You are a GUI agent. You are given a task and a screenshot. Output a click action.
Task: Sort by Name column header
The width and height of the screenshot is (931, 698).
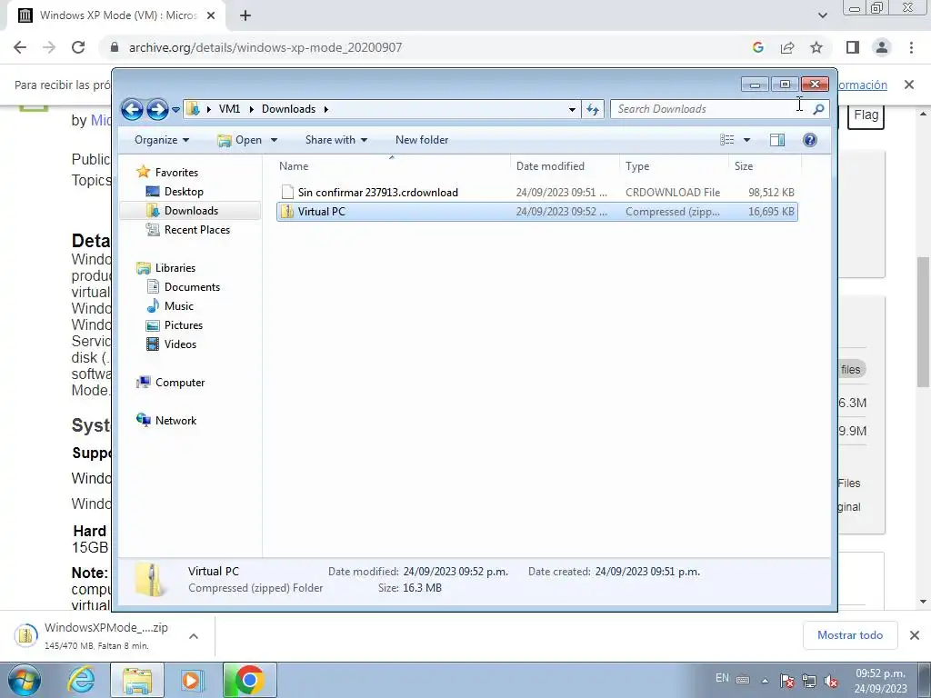(x=392, y=166)
